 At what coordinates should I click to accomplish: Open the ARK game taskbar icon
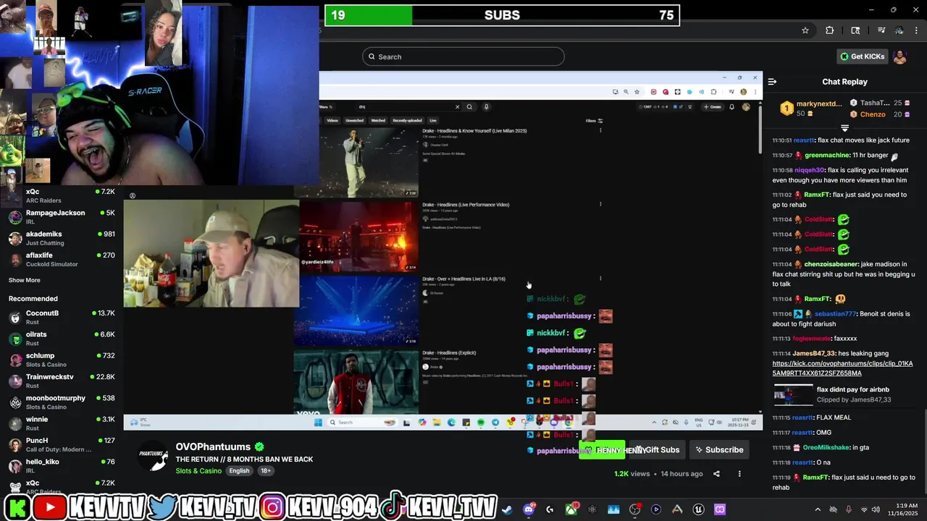pos(677,509)
